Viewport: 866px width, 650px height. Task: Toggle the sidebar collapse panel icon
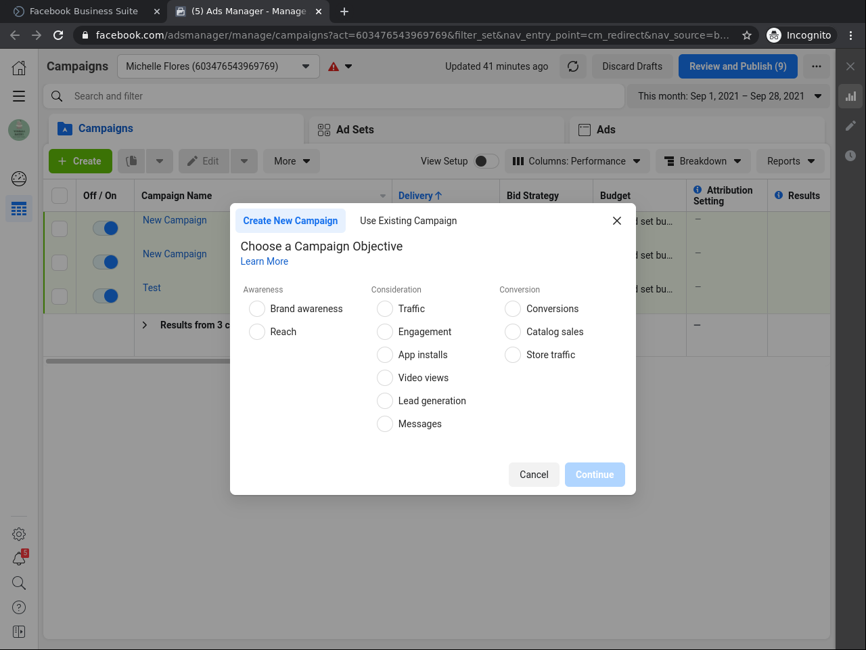tap(19, 632)
